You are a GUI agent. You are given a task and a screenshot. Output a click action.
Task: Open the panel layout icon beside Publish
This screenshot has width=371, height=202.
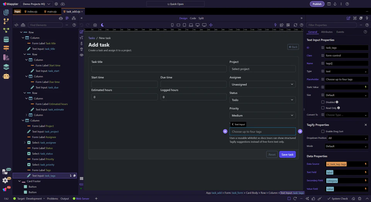(x=329, y=4)
